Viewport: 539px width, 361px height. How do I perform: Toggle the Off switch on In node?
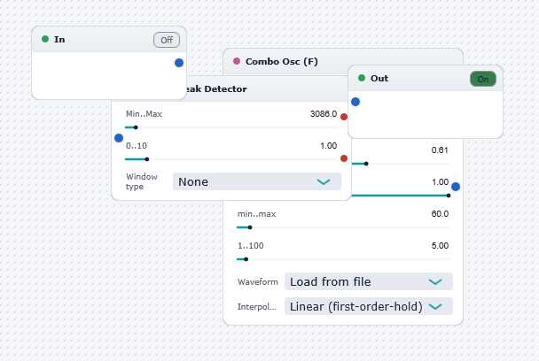tap(167, 40)
